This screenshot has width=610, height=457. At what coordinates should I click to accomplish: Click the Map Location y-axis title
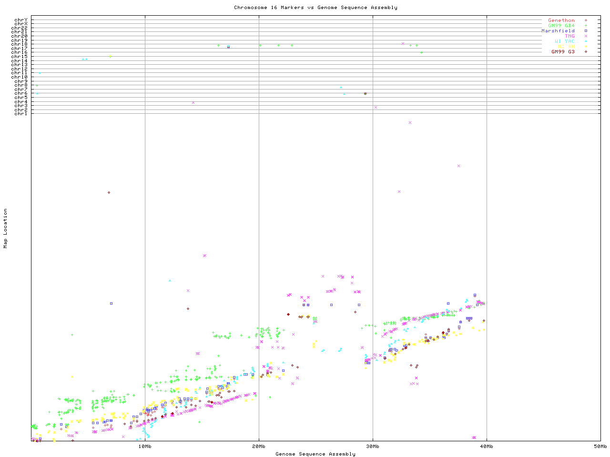click(6, 228)
